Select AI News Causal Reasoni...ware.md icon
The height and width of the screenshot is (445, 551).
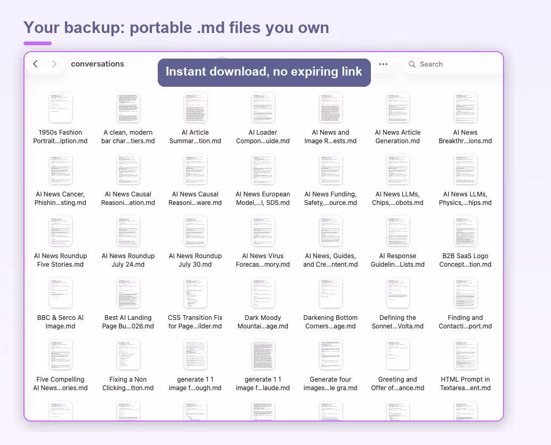[196, 169]
